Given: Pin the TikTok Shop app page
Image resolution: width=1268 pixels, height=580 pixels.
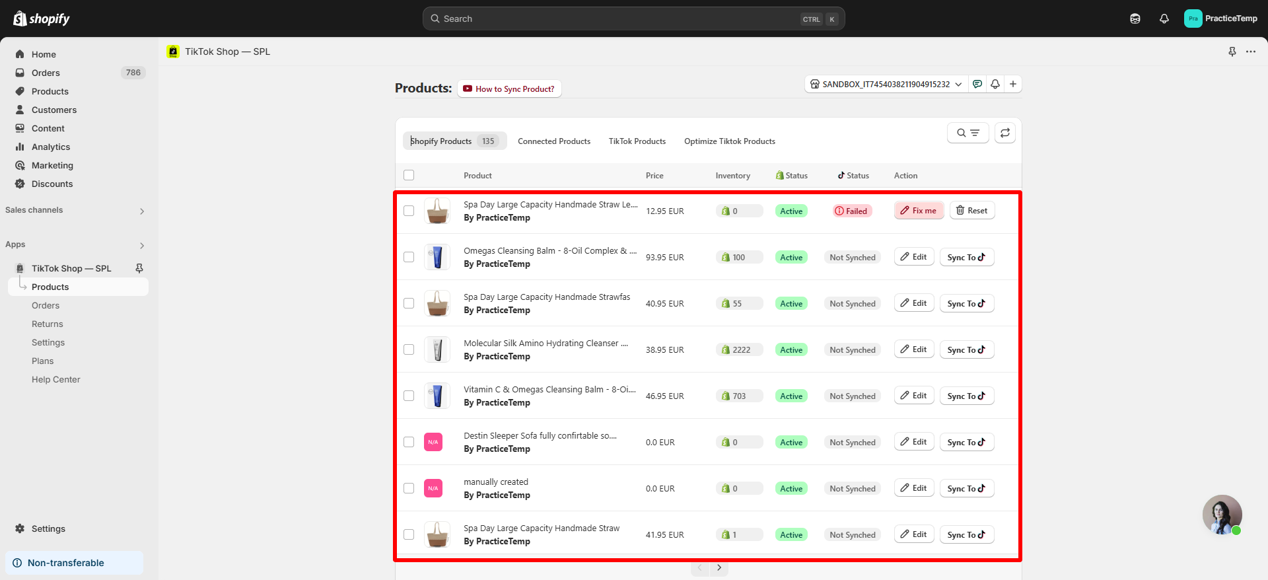Looking at the screenshot, I should pyautogui.click(x=1232, y=52).
